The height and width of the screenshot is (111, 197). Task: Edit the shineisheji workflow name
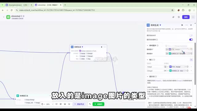tap(24, 16)
